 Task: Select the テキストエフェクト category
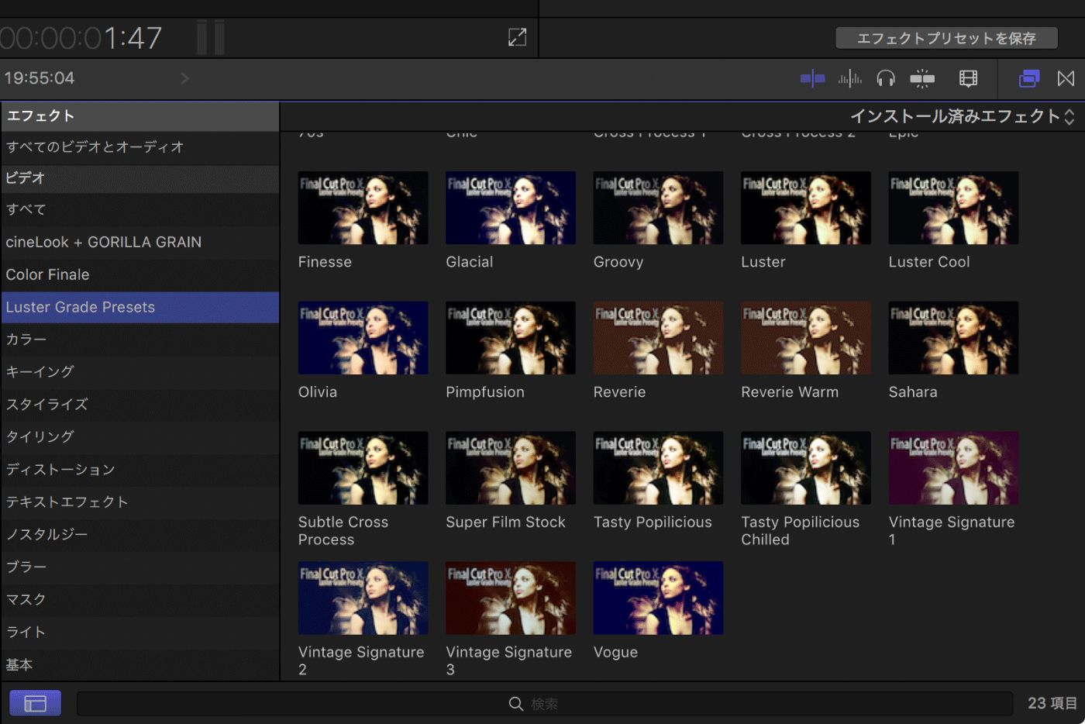pyautogui.click(x=139, y=502)
